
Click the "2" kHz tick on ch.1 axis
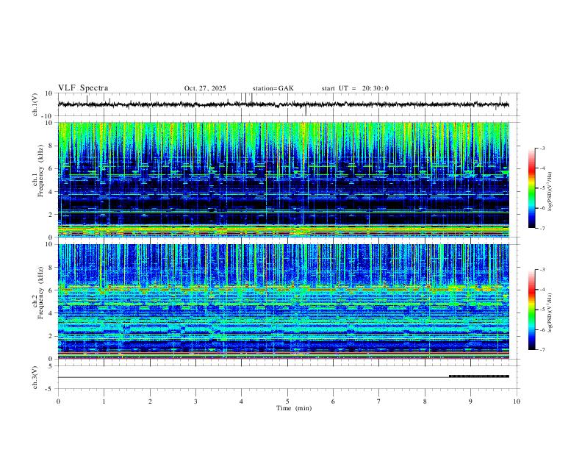tap(51, 214)
